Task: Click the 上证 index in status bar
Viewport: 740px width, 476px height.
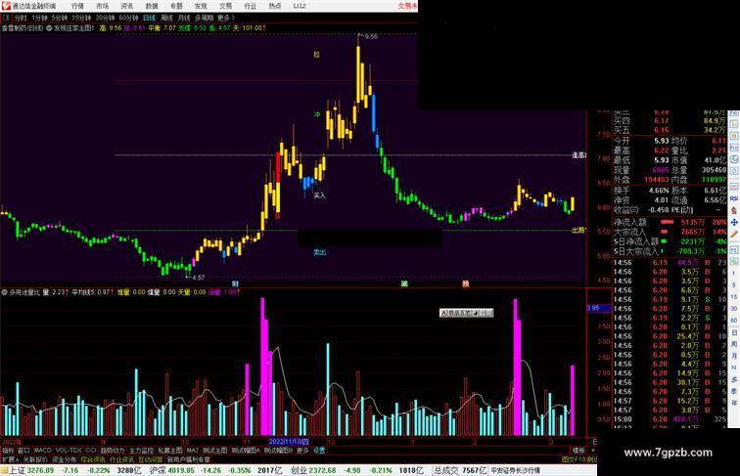Action: (17, 470)
